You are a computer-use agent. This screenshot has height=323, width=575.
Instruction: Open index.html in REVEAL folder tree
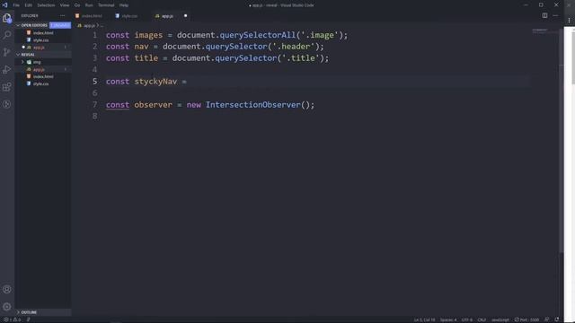43,76
